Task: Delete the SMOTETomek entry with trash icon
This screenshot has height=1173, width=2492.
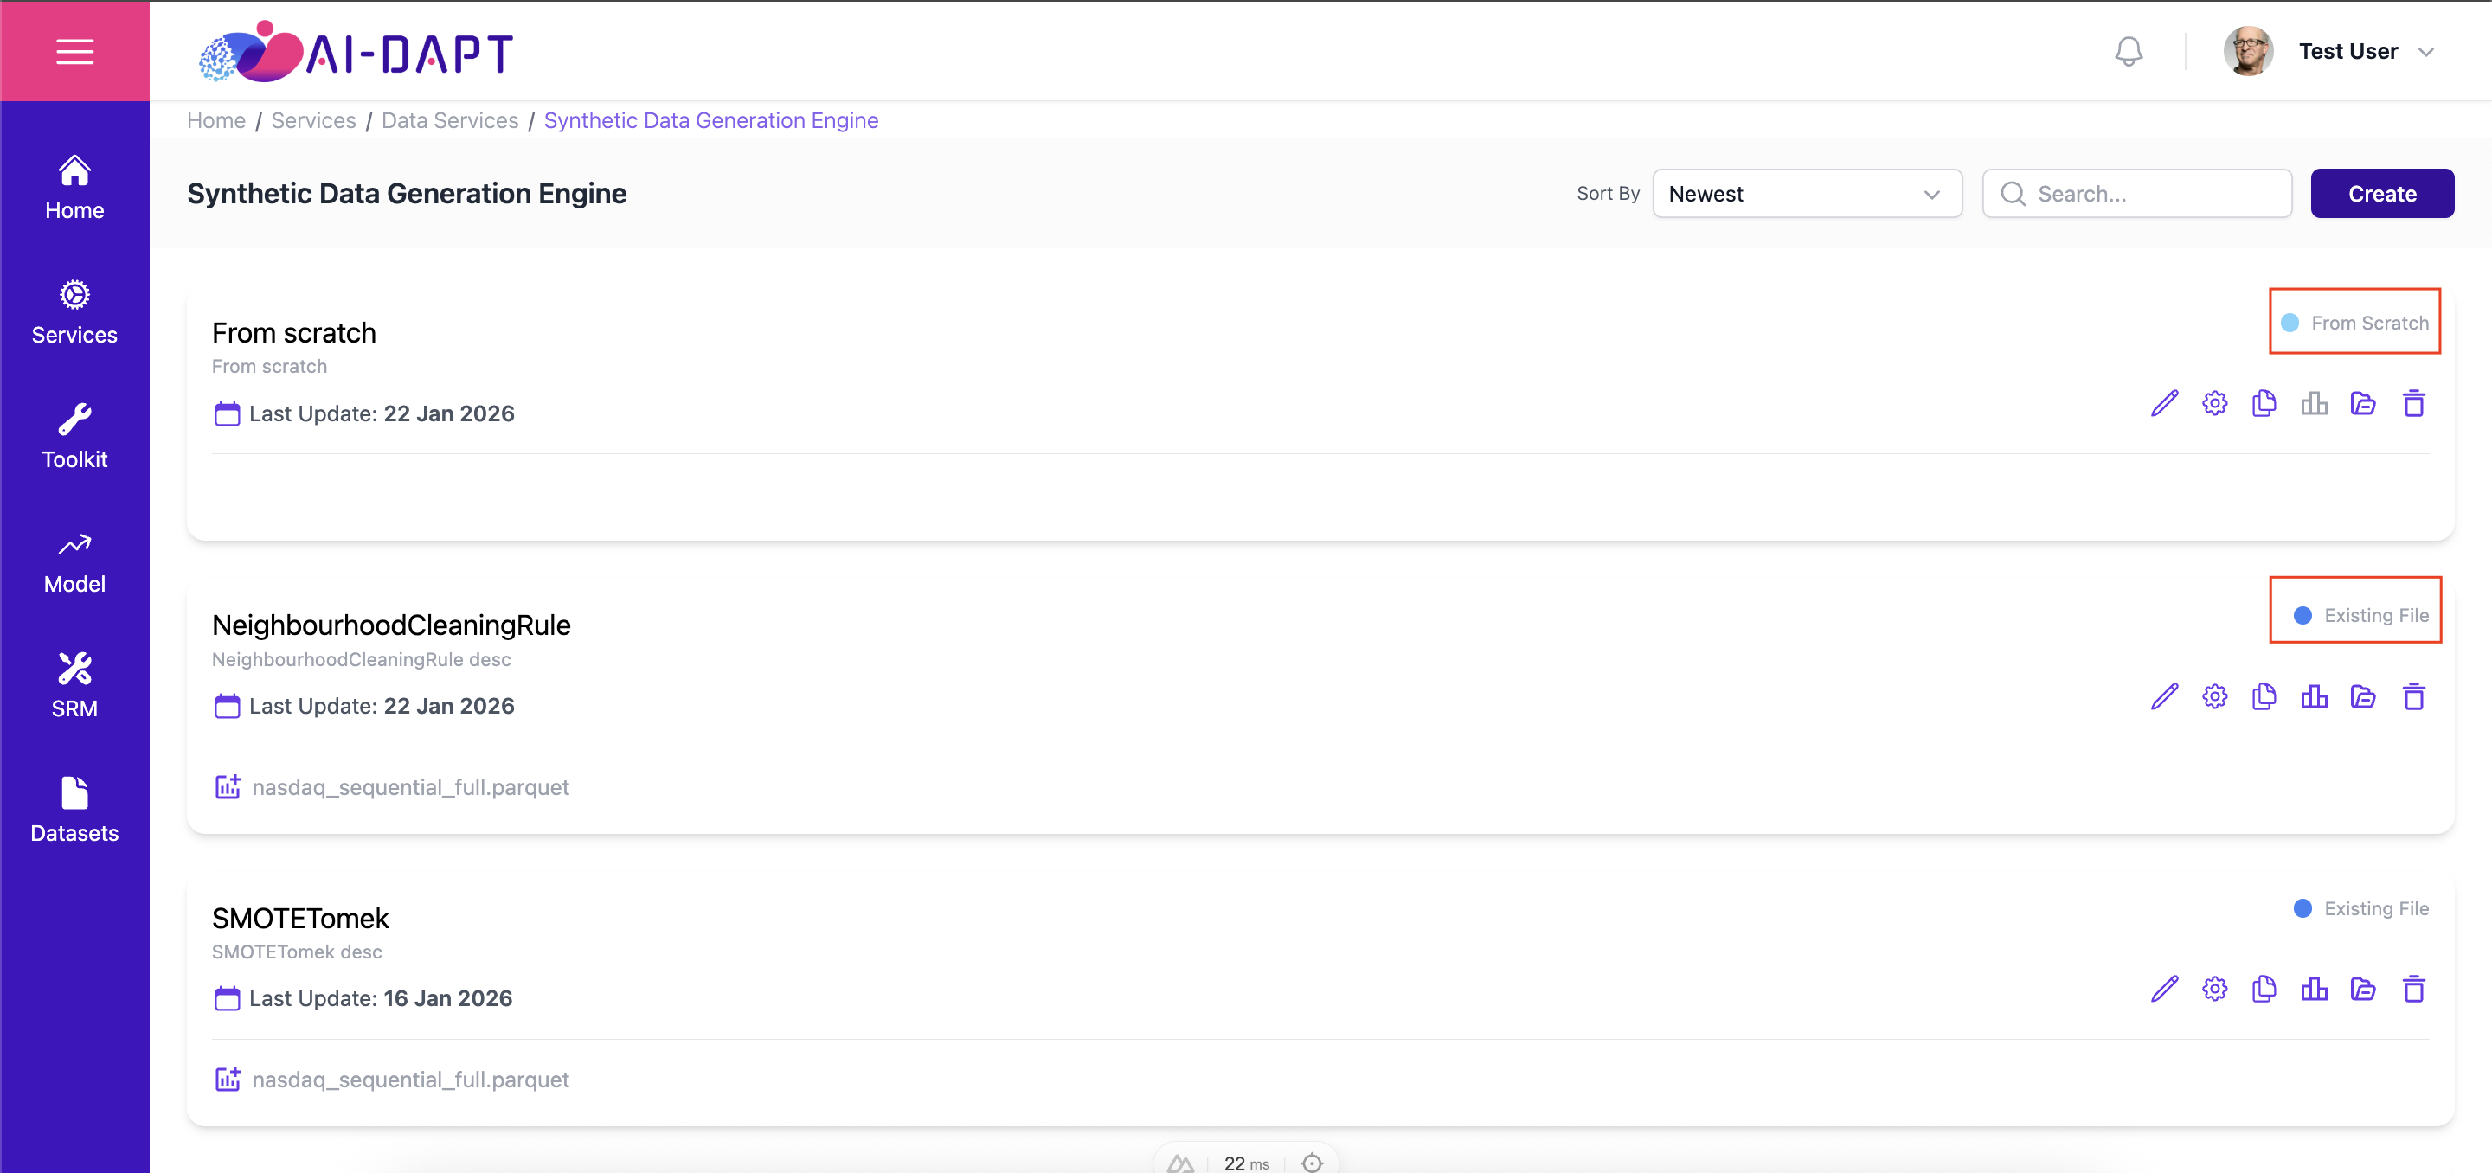Action: coord(2413,990)
